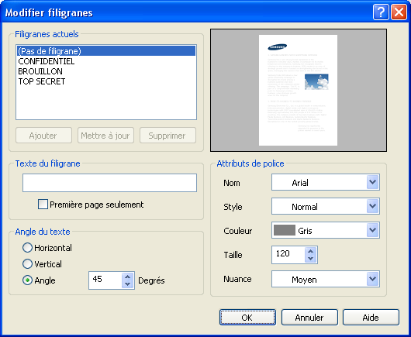The height and width of the screenshot is (337, 411).
Task: Click the title bar help question mark icon
Action: tap(381, 12)
